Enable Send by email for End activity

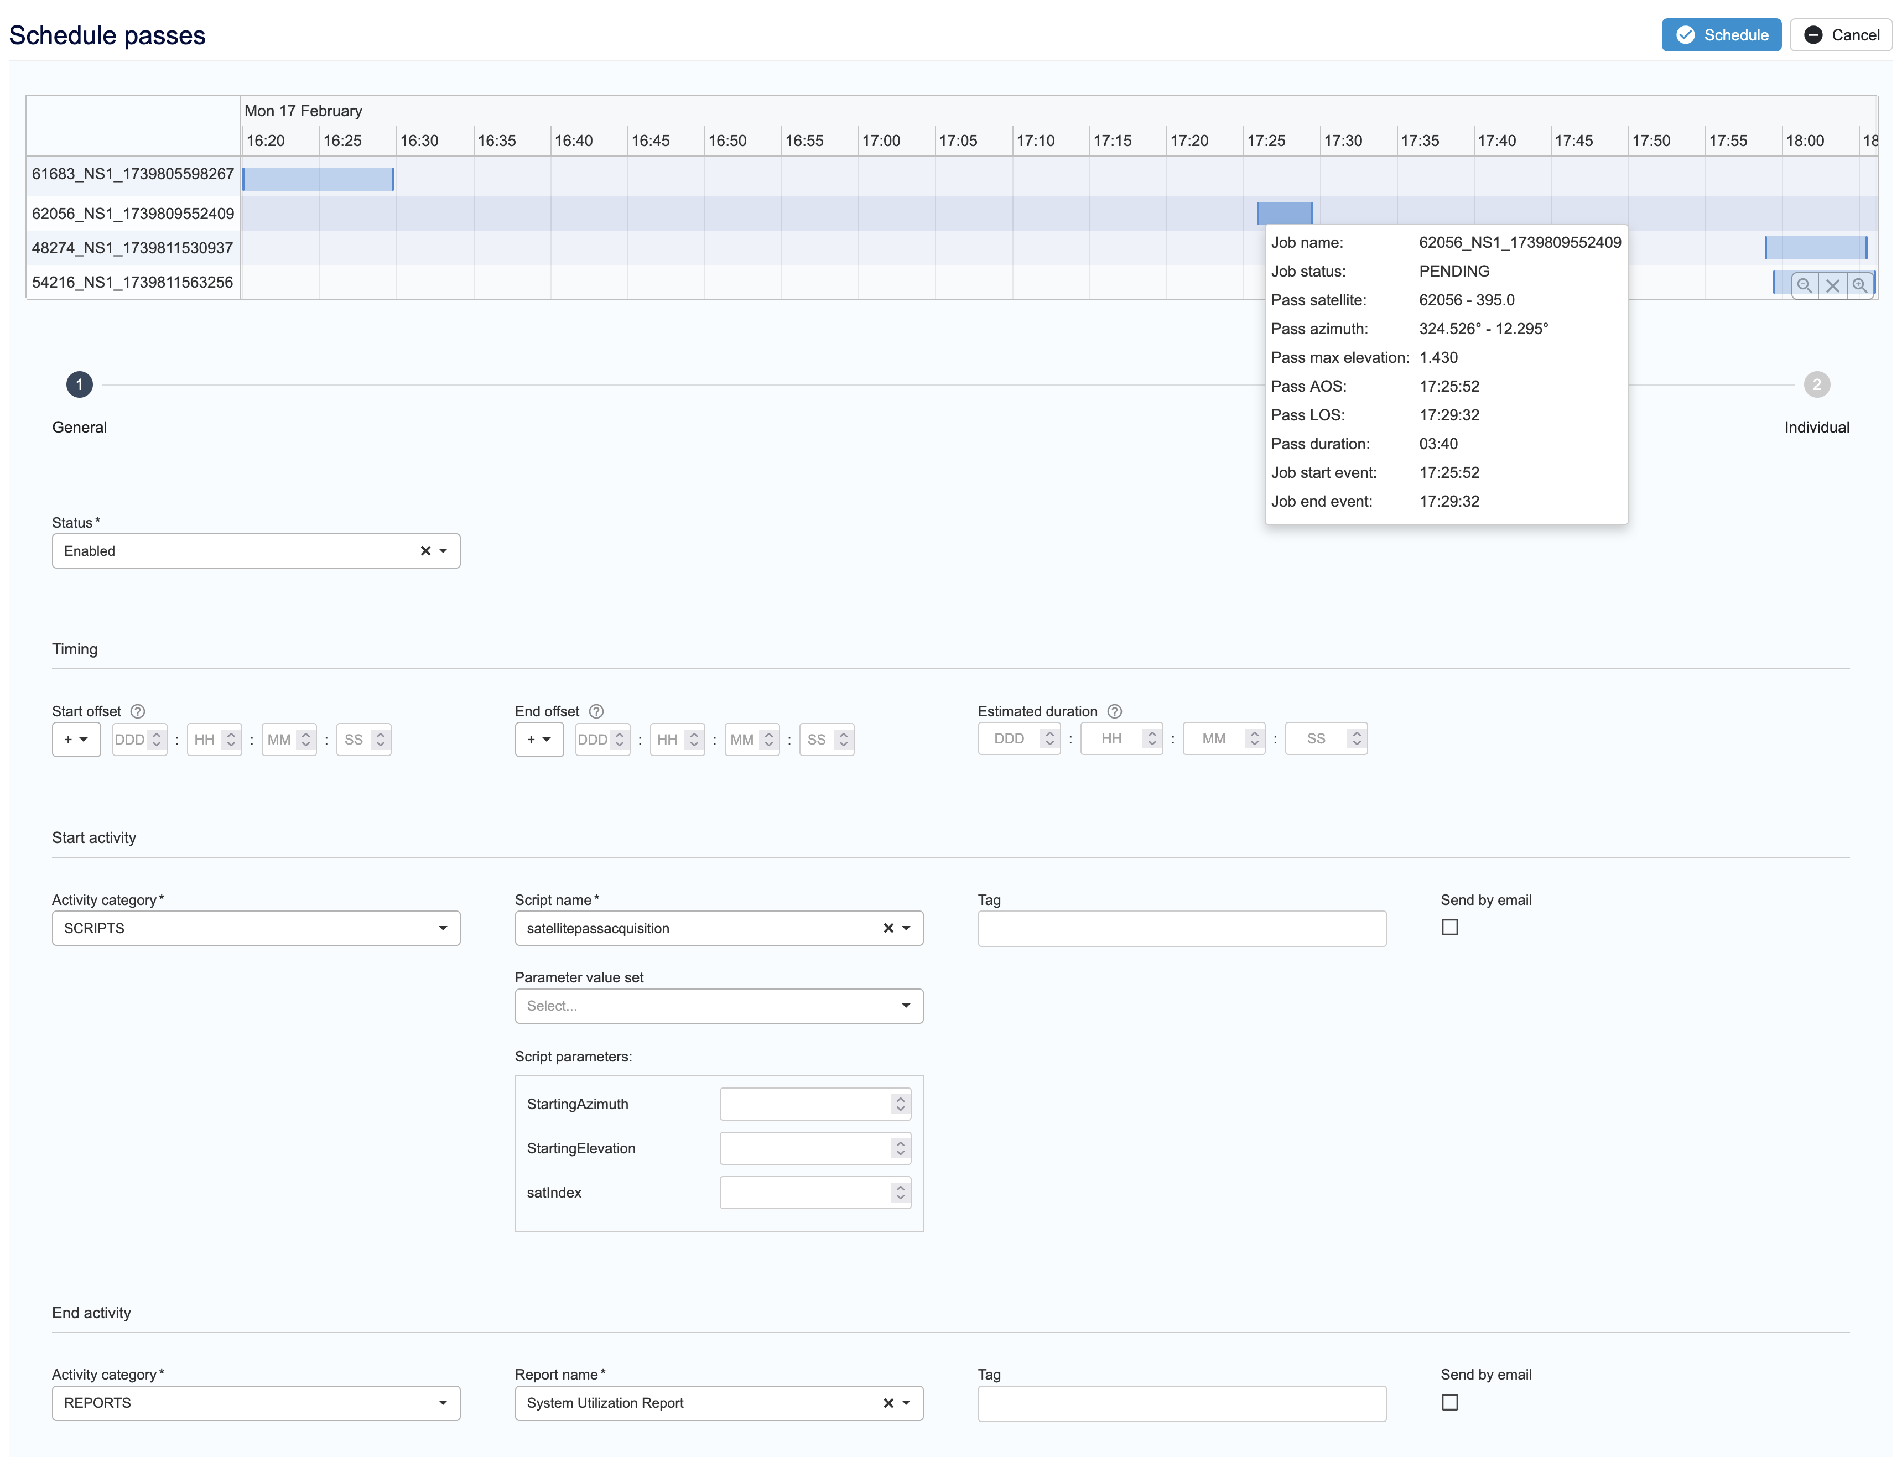click(1449, 1402)
